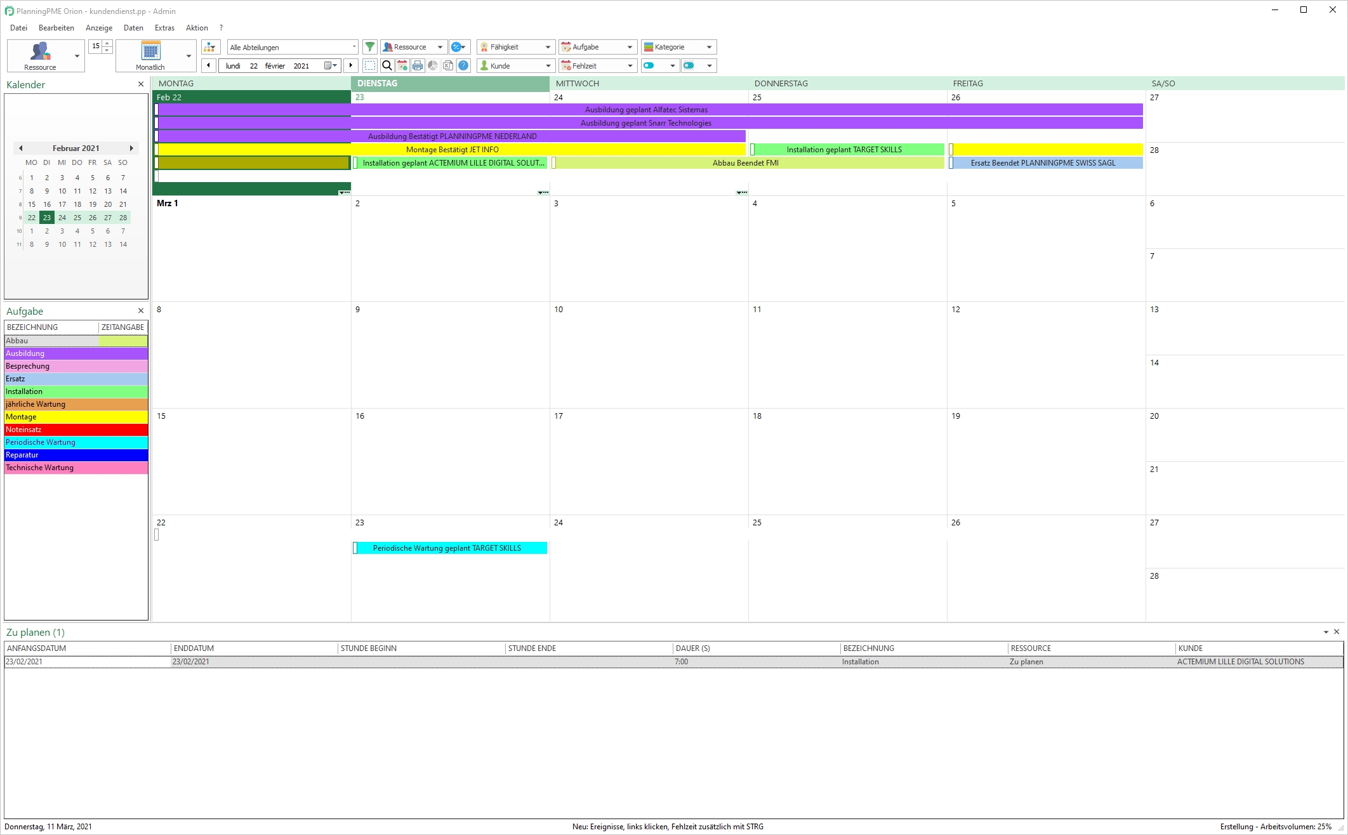Open the Datei menu
The image size is (1348, 835).
[x=18, y=28]
